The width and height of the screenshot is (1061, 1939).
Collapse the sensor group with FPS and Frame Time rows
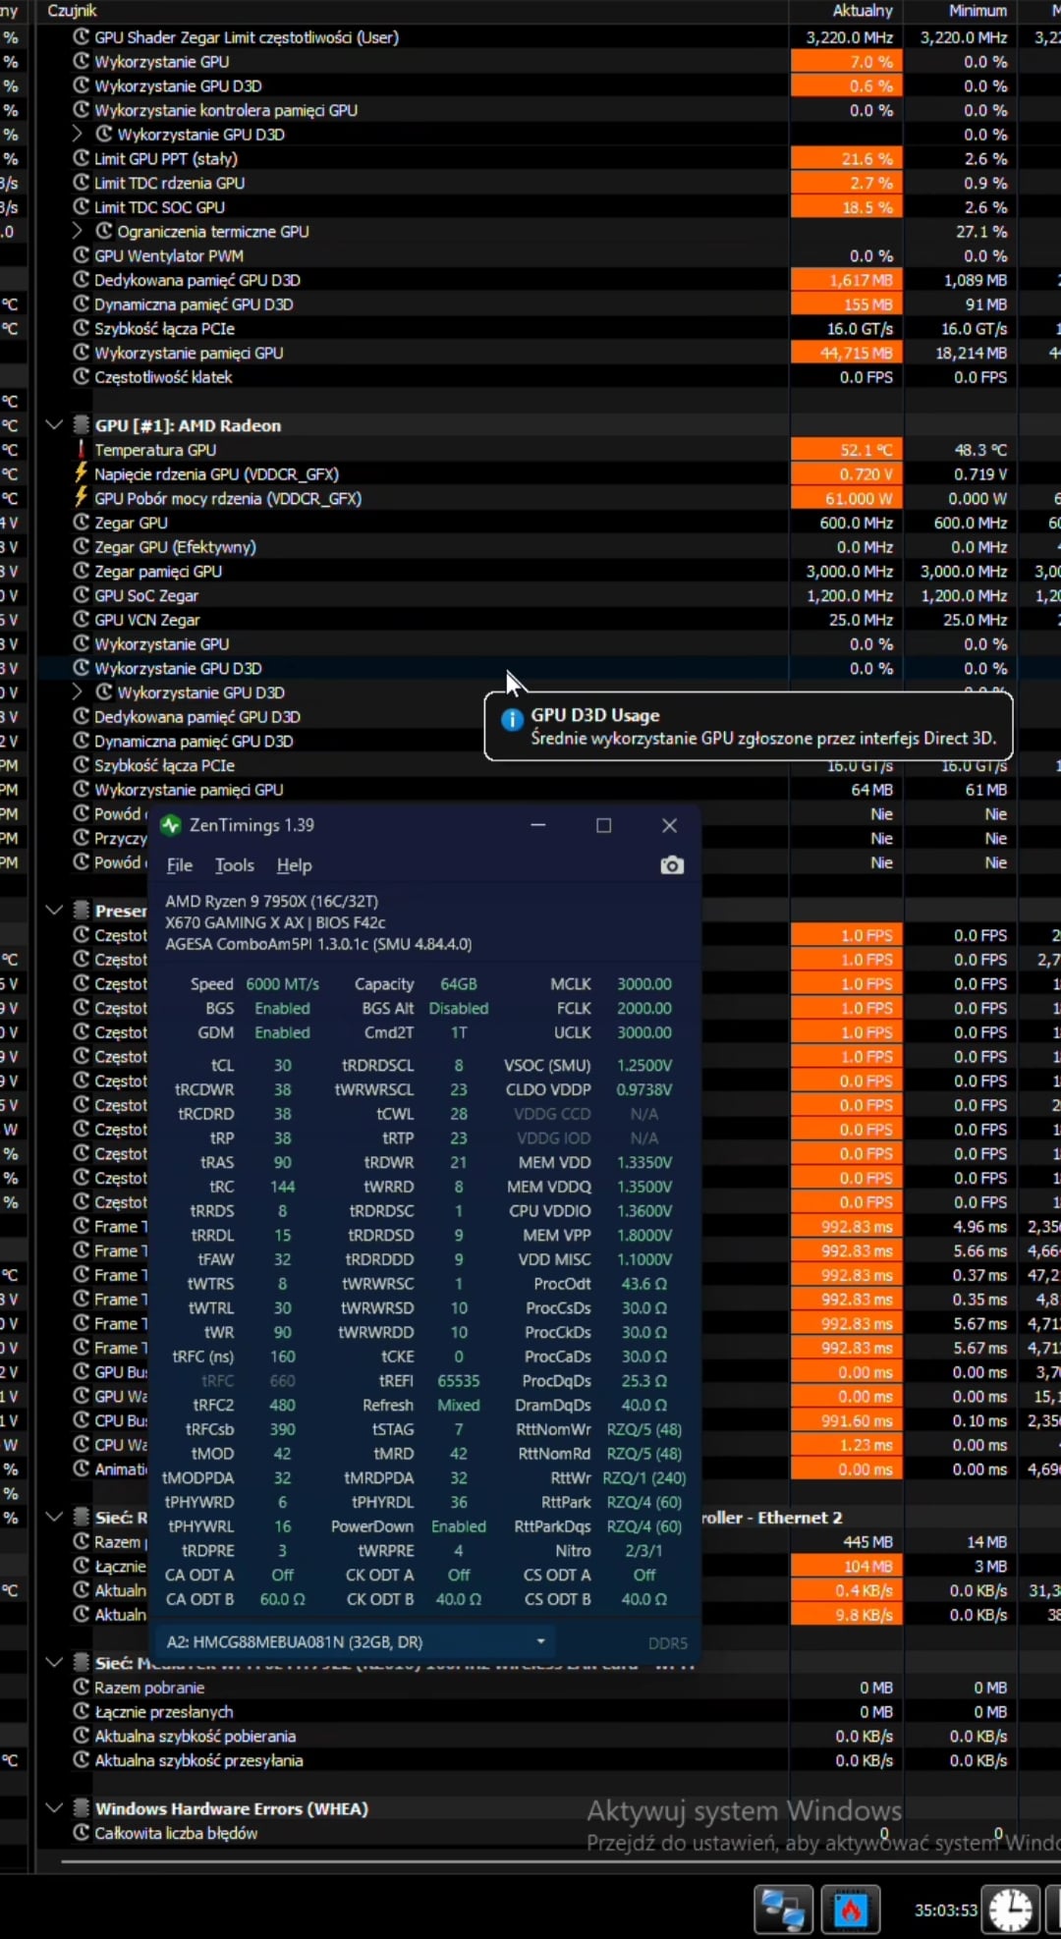pos(55,911)
